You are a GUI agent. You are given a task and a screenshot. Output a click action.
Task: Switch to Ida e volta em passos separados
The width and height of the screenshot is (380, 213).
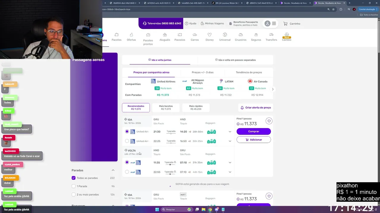point(235,60)
